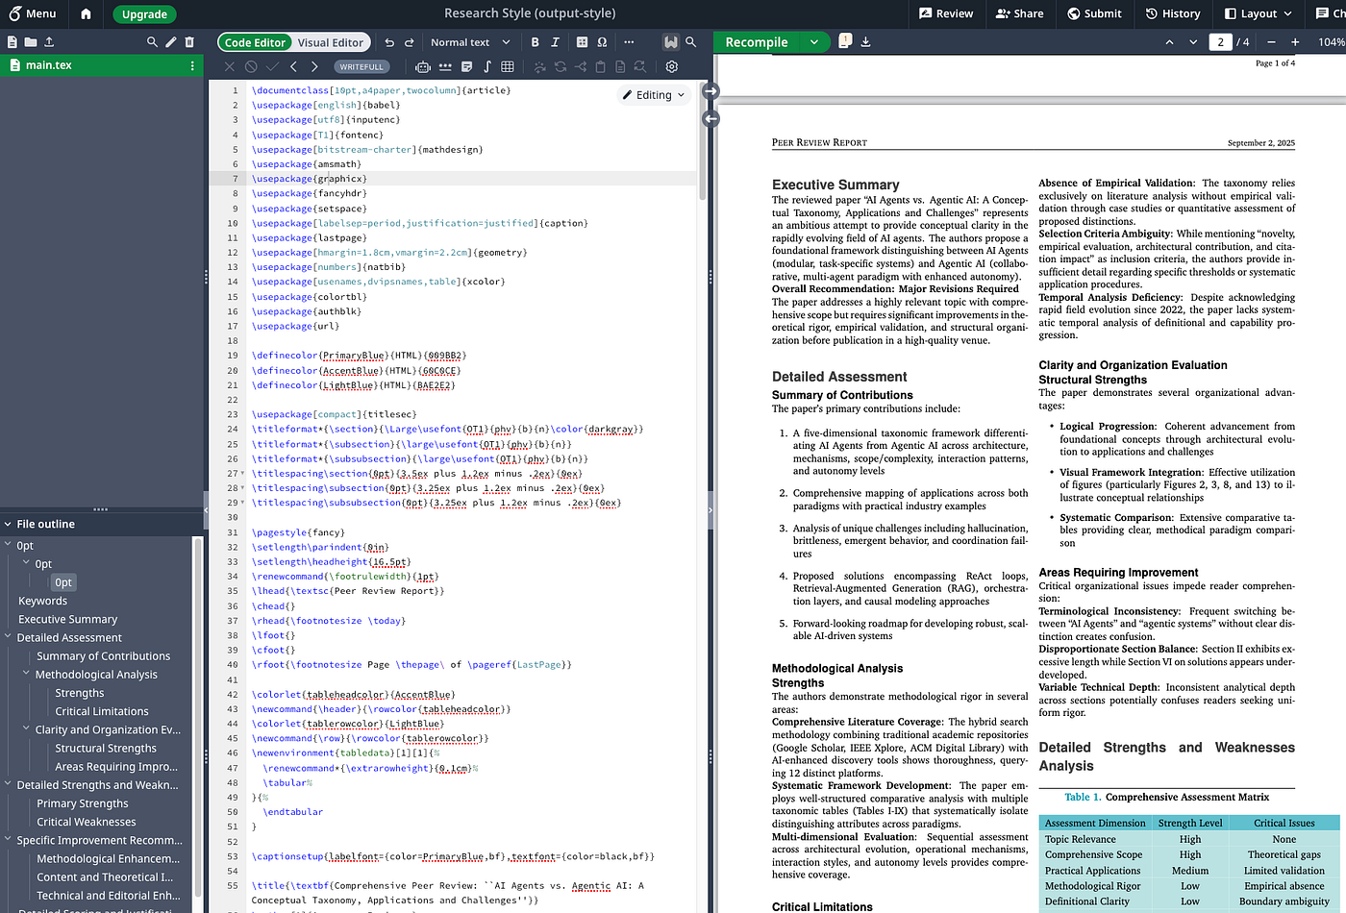Show more toolbar options (ellipsis)
Screen dimensions: 1346x913
(629, 42)
